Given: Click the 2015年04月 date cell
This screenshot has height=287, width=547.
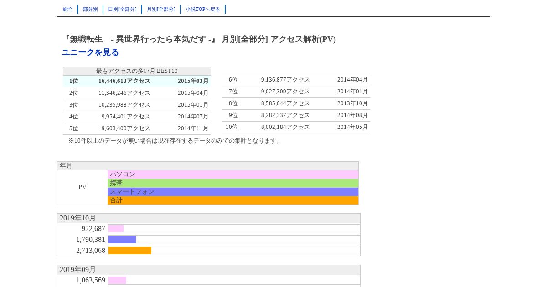Looking at the screenshot, I should coord(193,93).
